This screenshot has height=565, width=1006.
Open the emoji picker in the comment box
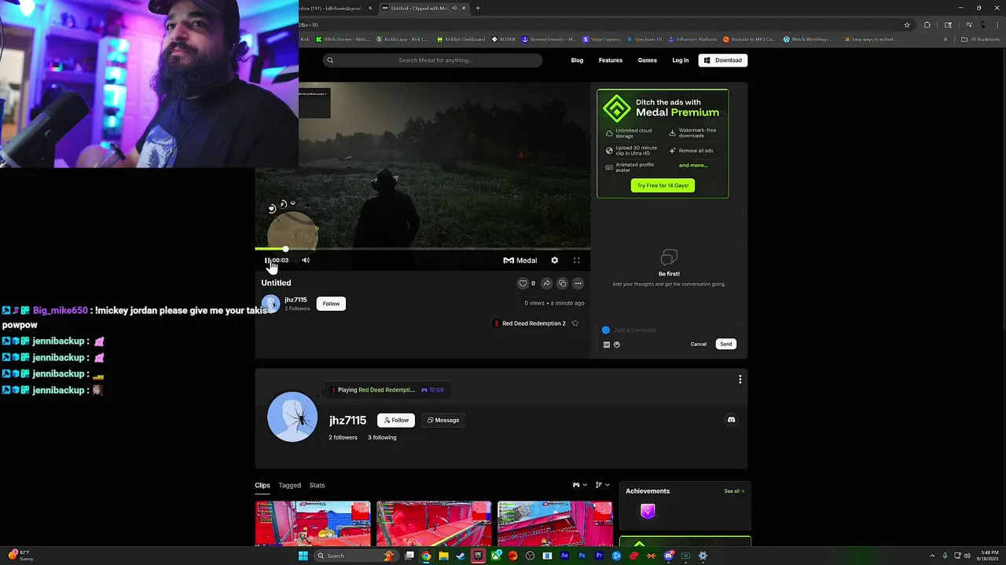(x=616, y=344)
